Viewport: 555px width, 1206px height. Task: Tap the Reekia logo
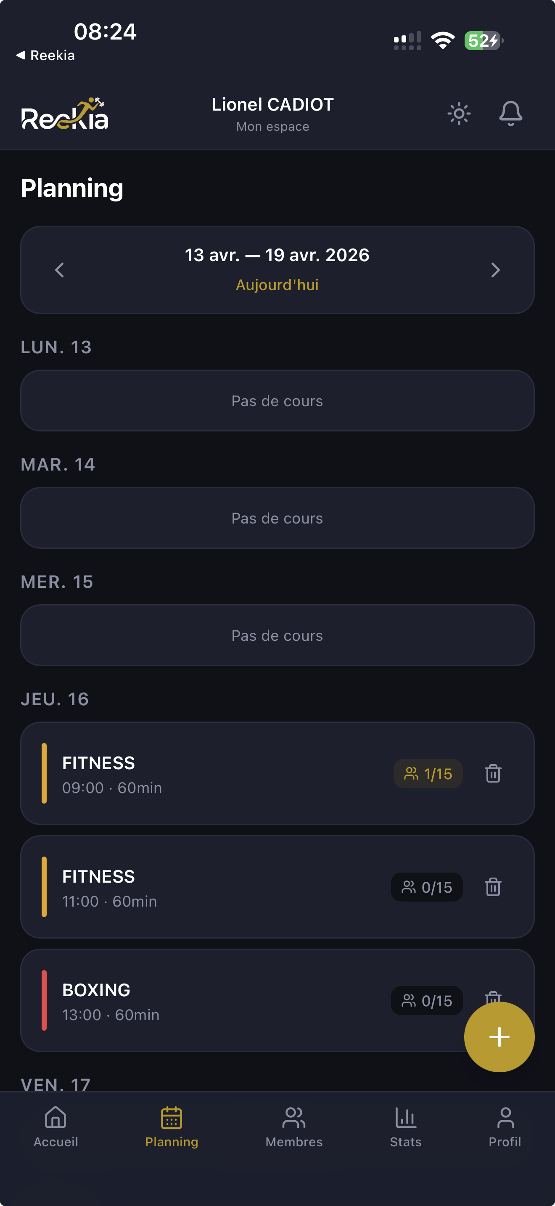coord(65,114)
